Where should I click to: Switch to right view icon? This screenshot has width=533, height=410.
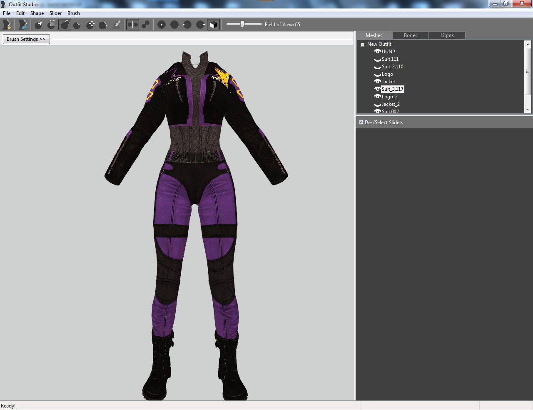click(x=200, y=25)
